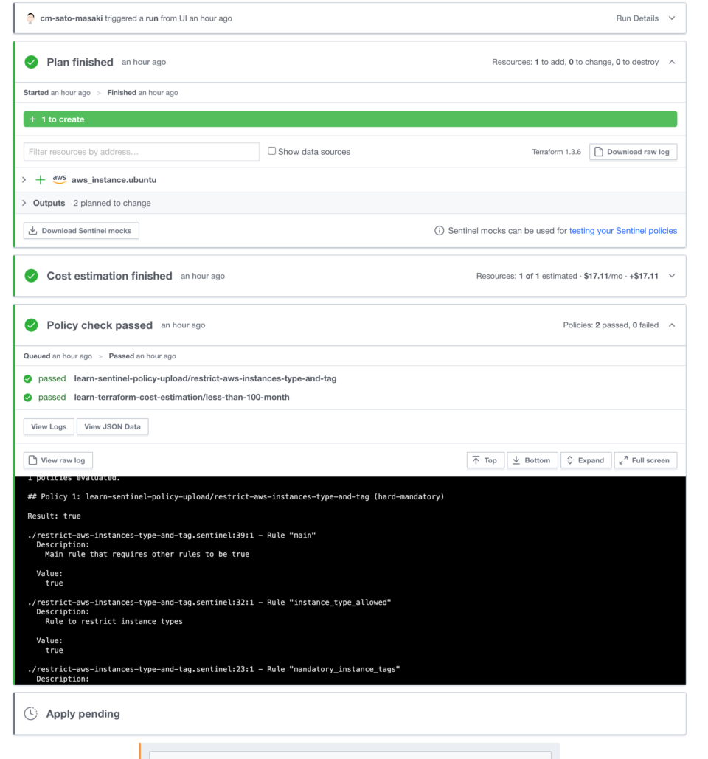Switch to View JSON Data
Viewport: 708px width, 759px height.
coord(112,426)
